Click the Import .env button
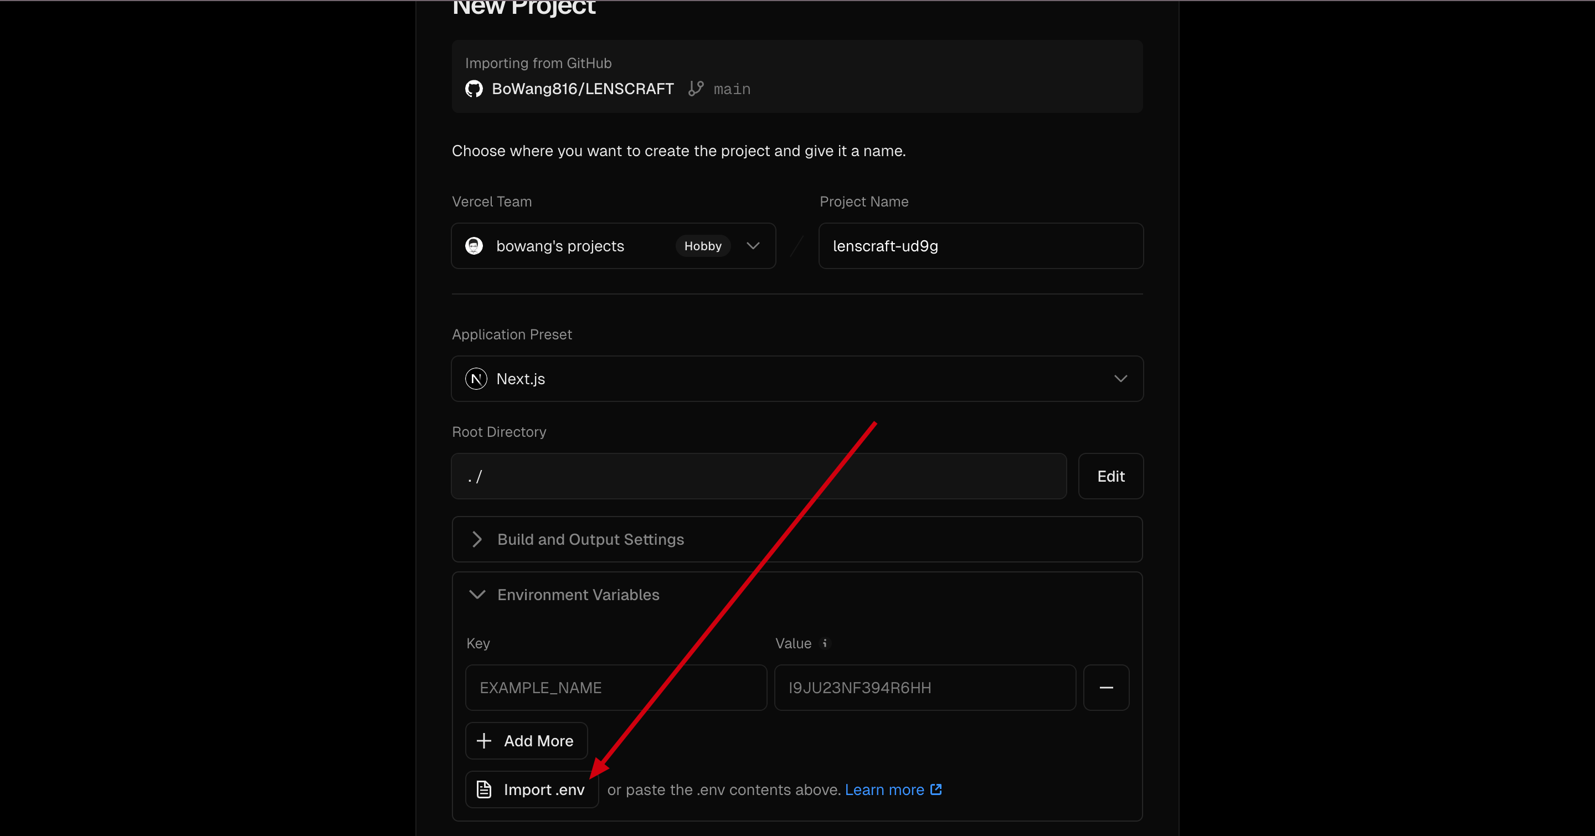This screenshot has height=836, width=1595. (x=532, y=789)
